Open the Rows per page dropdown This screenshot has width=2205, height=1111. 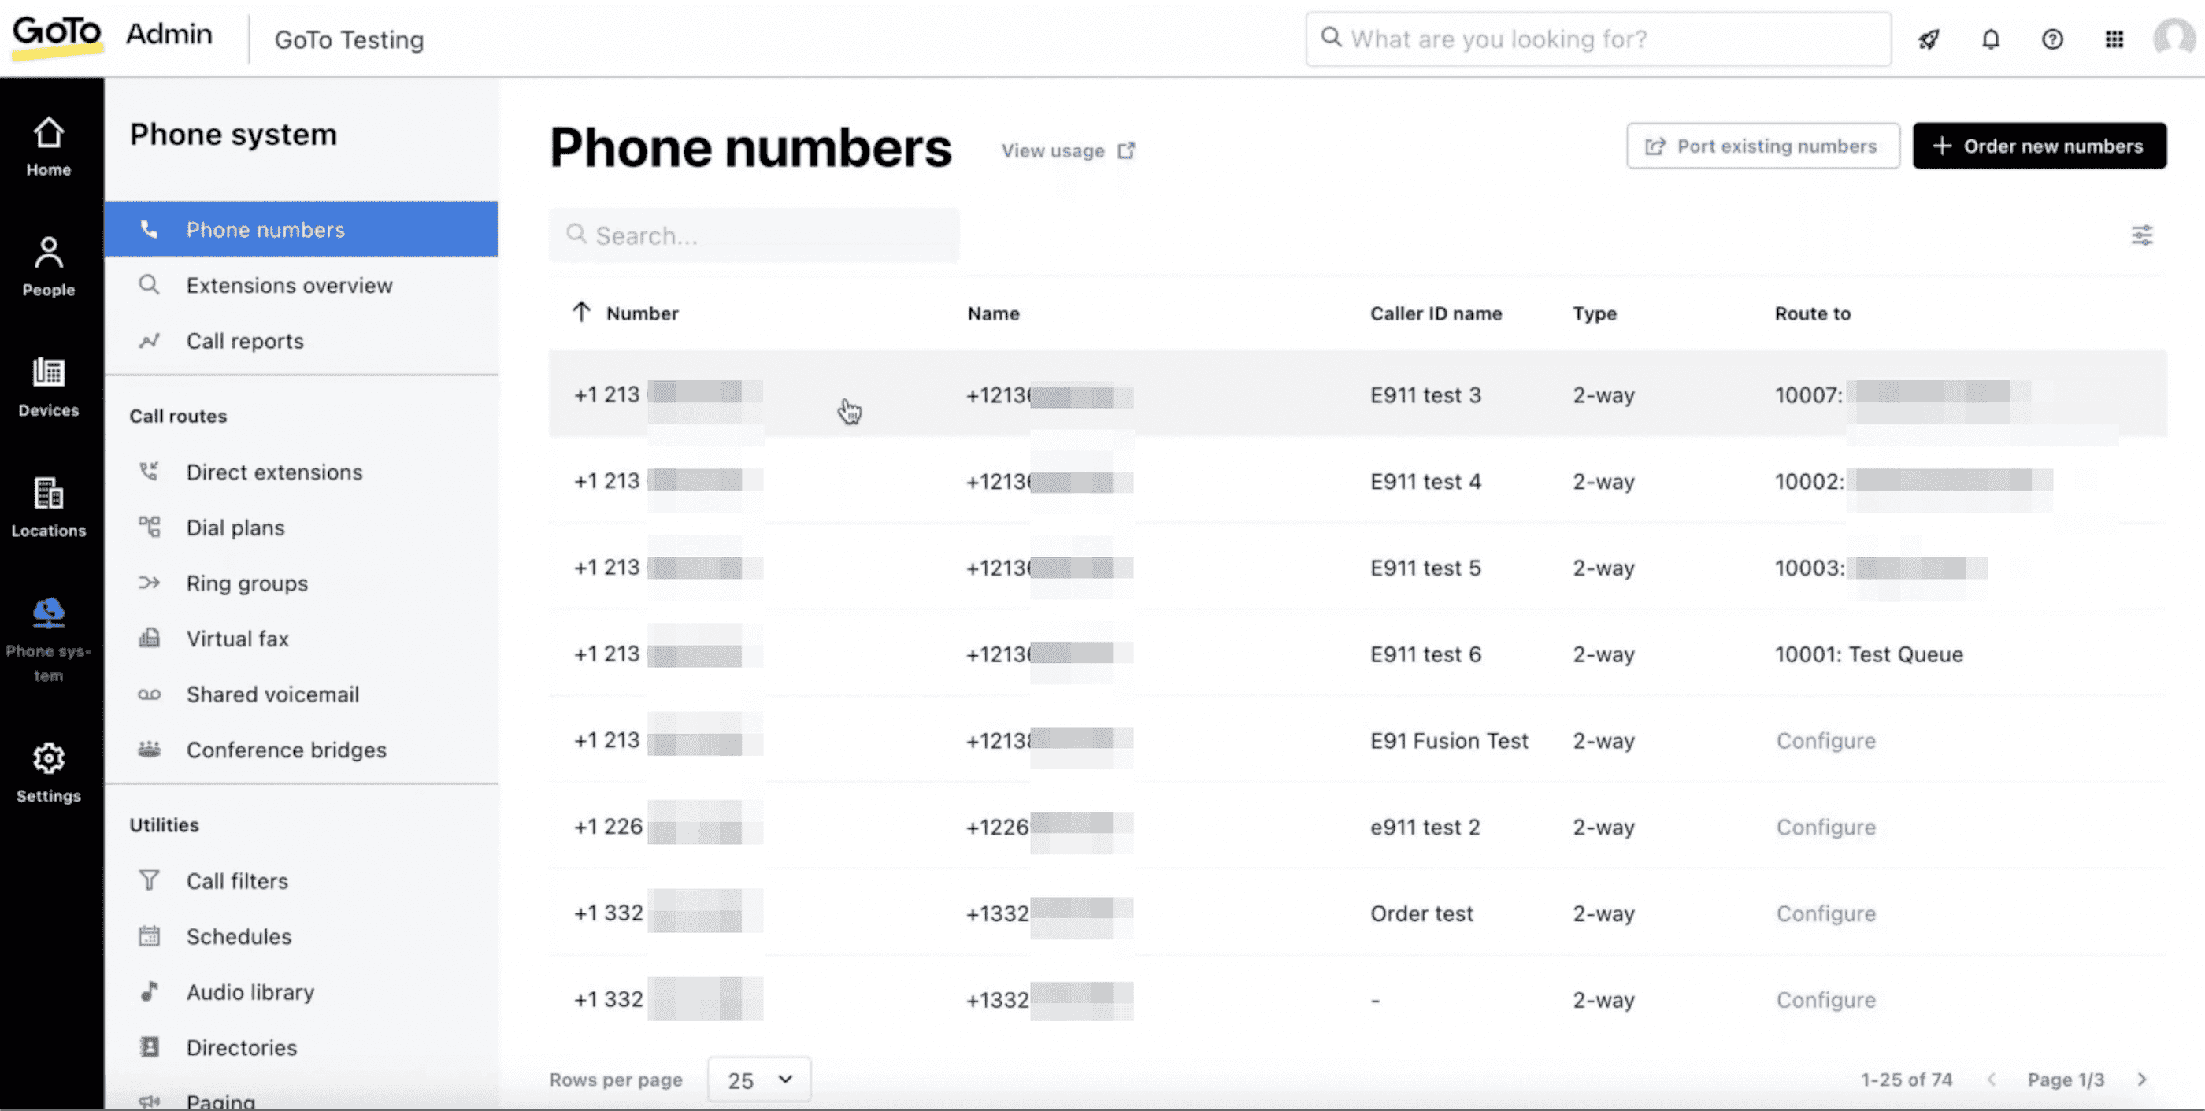coord(758,1080)
